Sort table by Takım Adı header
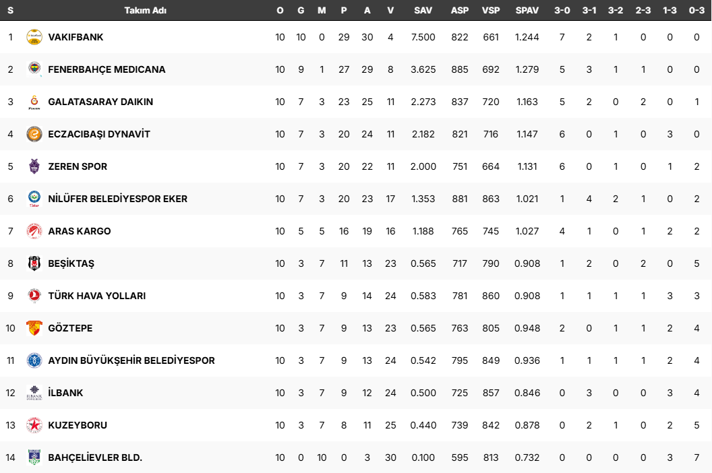The height and width of the screenshot is (473, 712). tap(146, 11)
